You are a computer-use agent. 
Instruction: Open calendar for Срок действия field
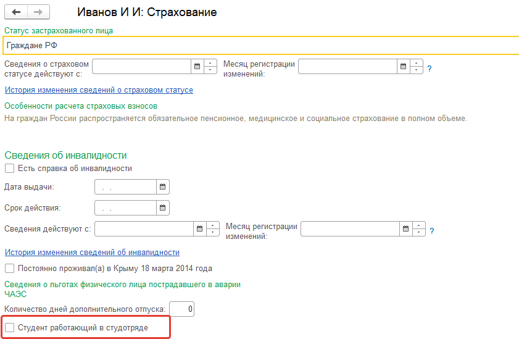tap(162, 207)
